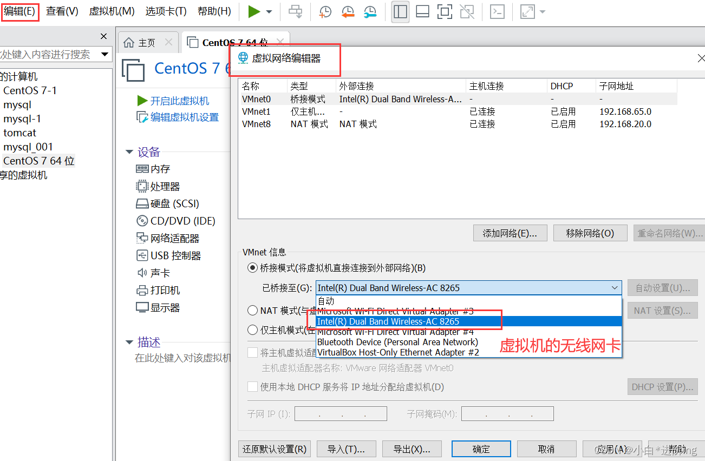Viewport: 705px width, 461px height.
Task: Take a snapshot with the clock-plus icon
Action: click(325, 12)
